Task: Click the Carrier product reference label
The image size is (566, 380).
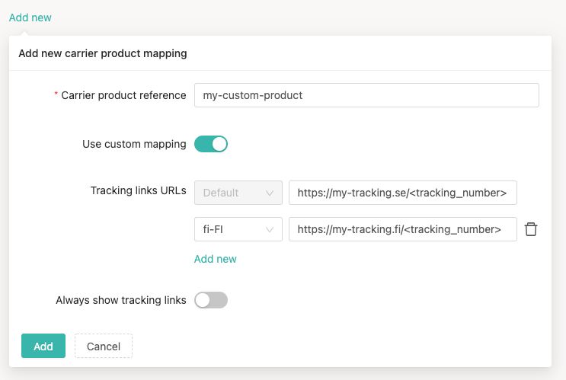Action: click(x=123, y=95)
